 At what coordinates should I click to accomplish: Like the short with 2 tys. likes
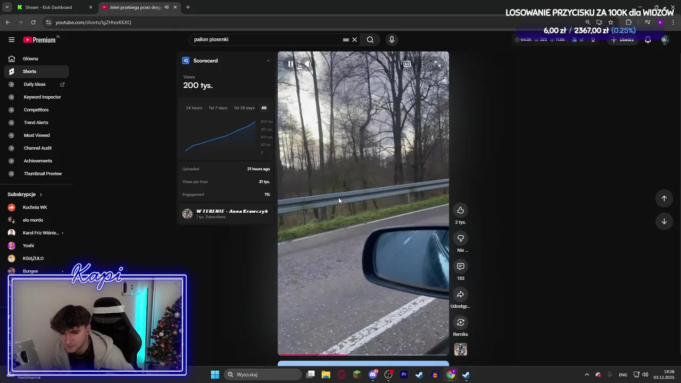point(461,210)
